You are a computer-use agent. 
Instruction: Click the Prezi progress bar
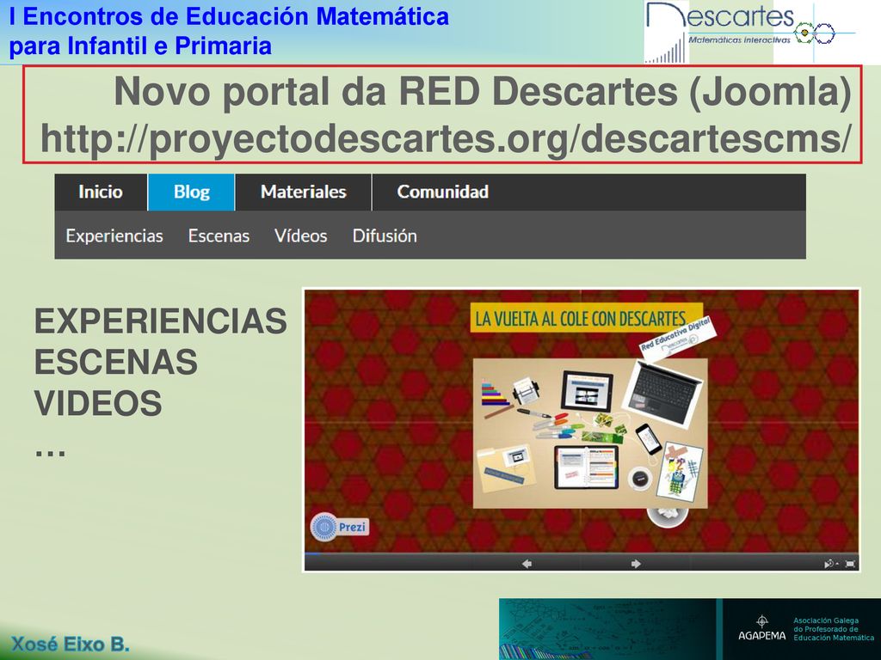point(582,554)
